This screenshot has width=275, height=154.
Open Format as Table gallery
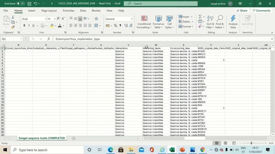[x=158, y=22]
